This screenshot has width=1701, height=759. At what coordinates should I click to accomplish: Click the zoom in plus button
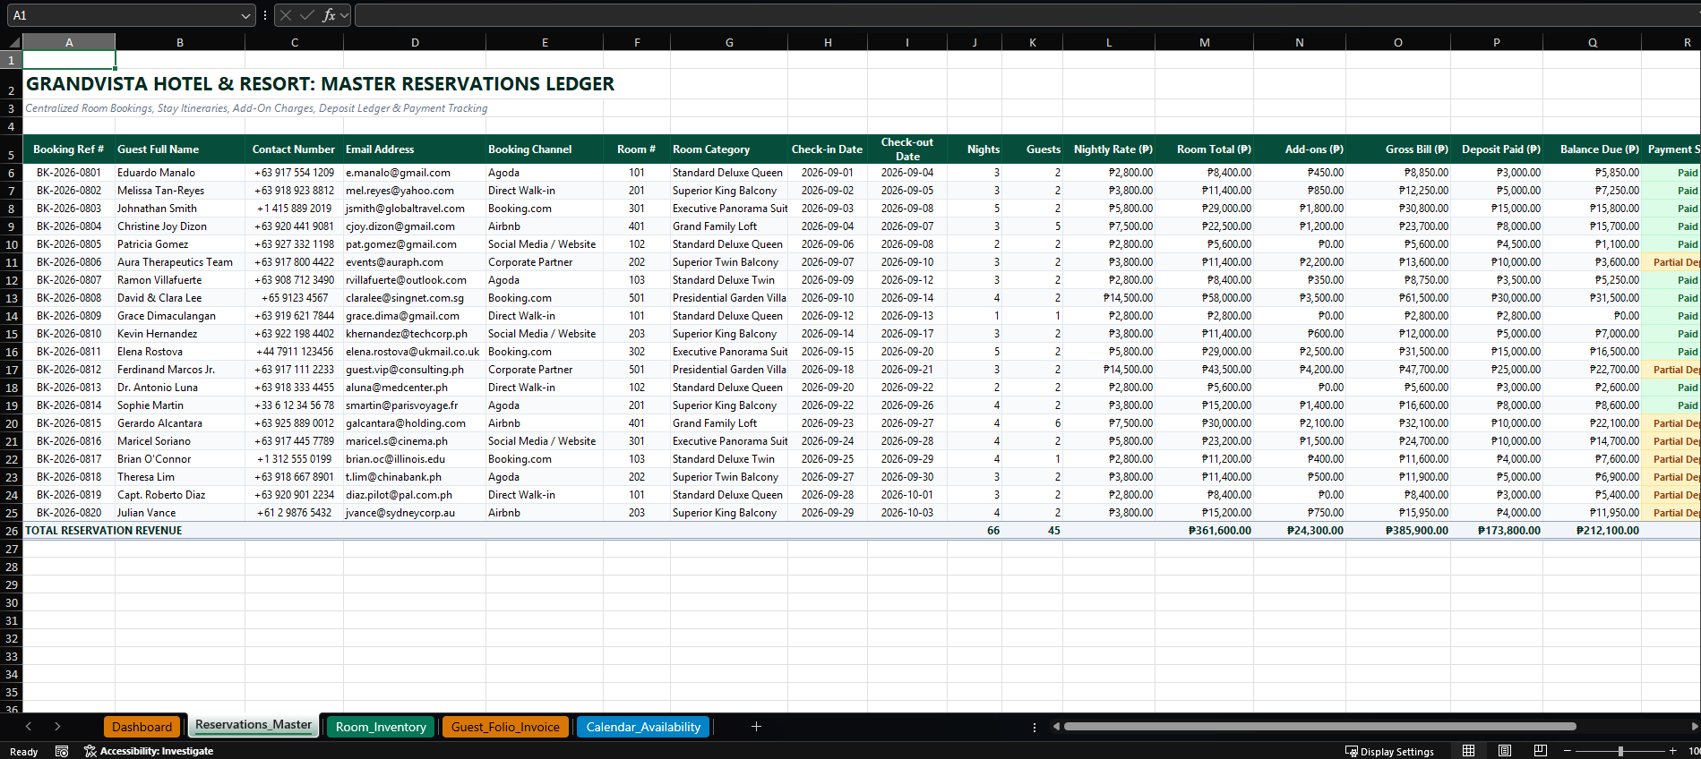click(x=1672, y=750)
